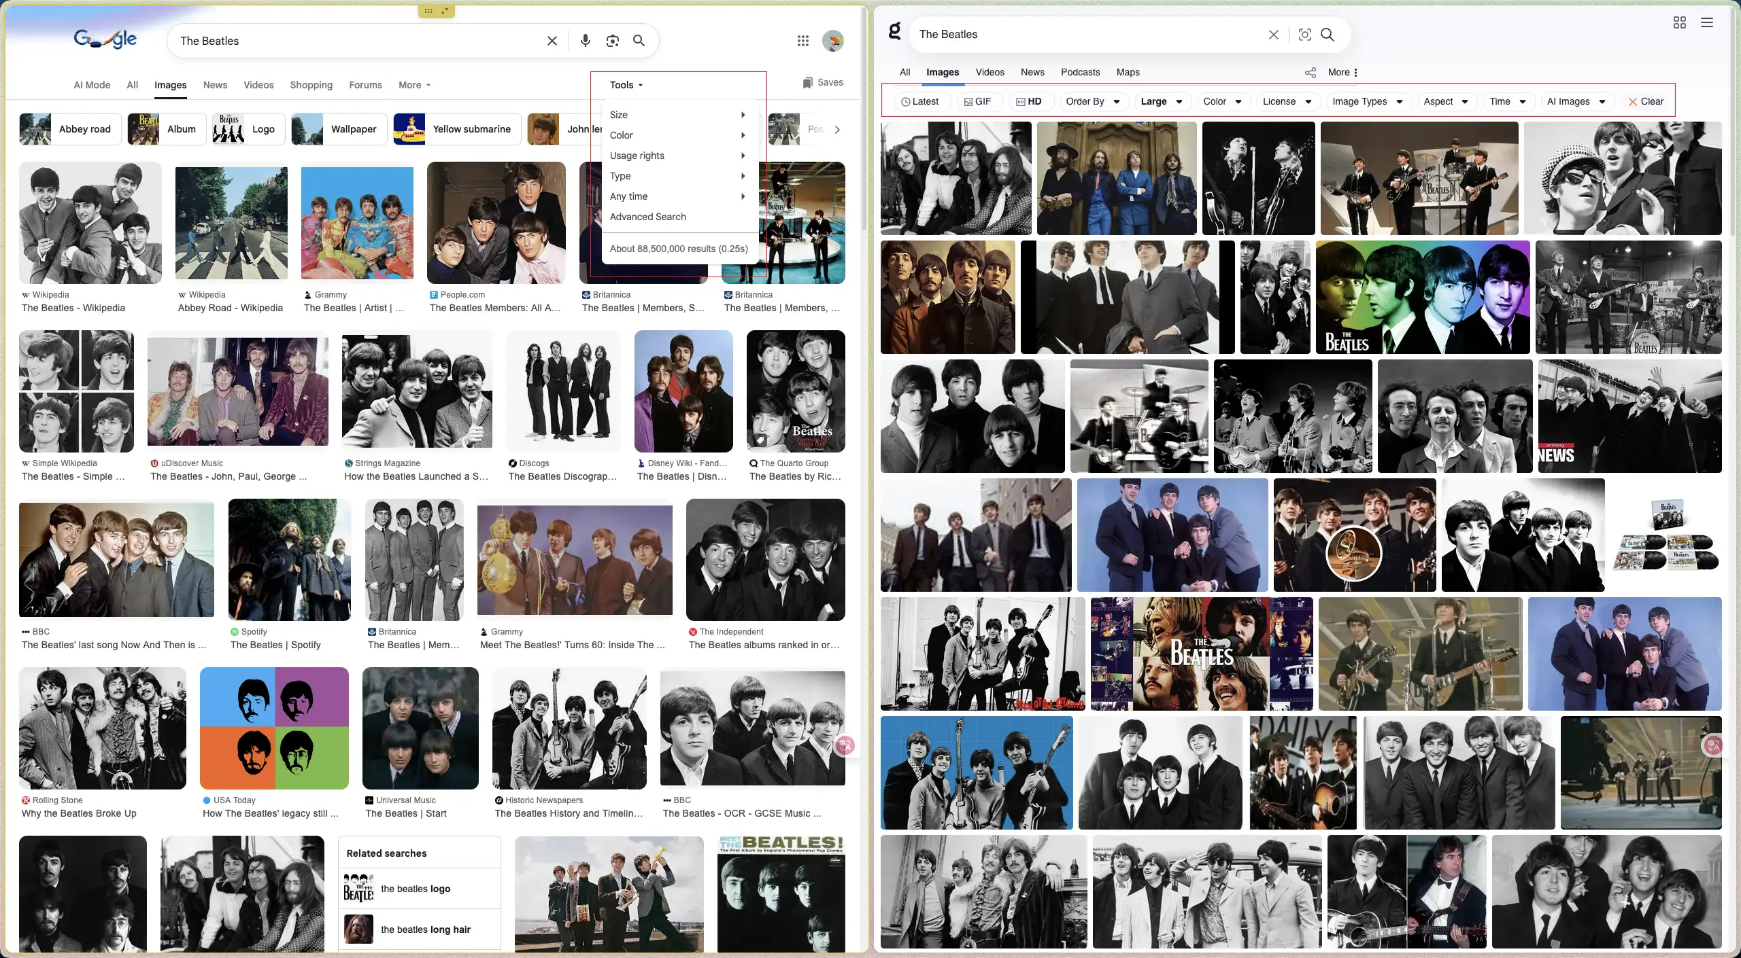Toggle the GIF filter
Viewport: 1741px width, 958px height.
point(977,101)
